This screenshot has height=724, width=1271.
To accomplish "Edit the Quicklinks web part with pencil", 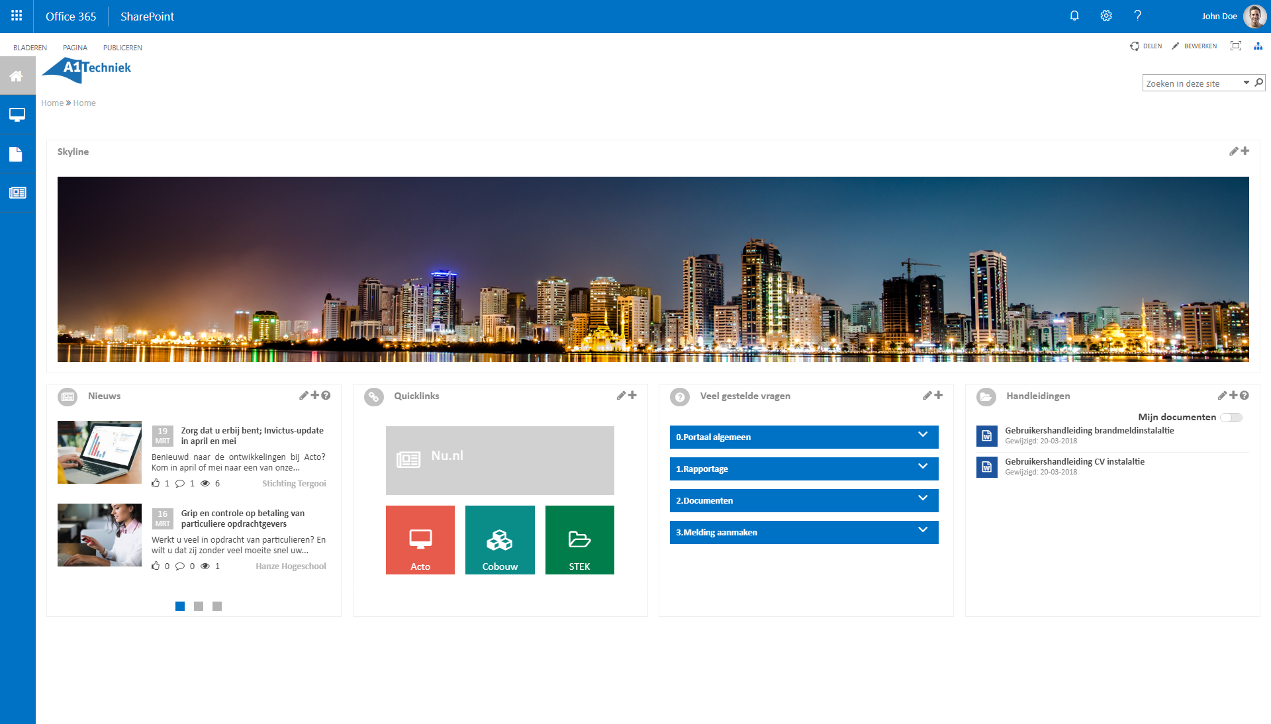I will [x=621, y=396].
